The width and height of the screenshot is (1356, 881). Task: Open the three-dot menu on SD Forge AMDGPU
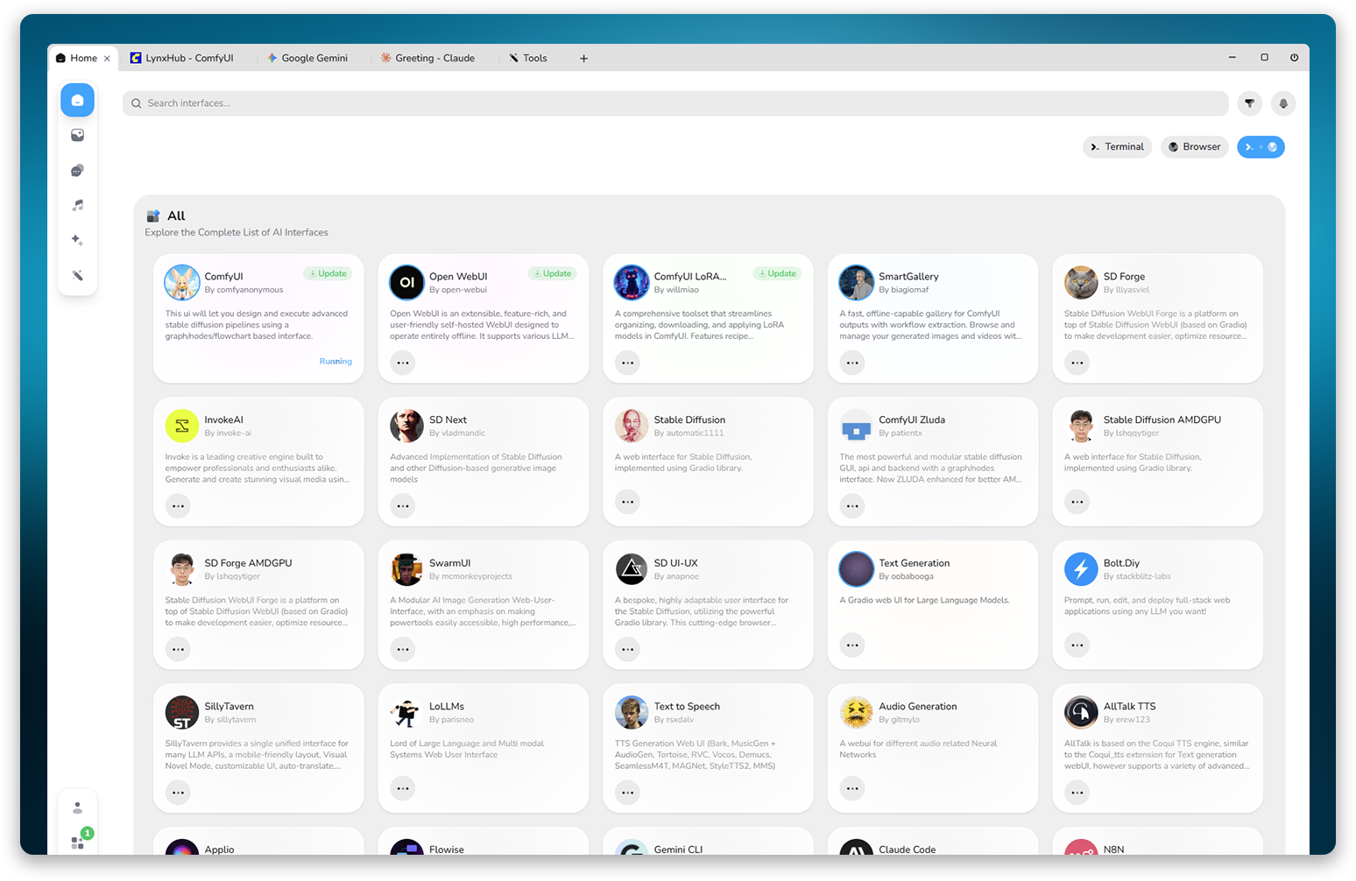pos(178,649)
